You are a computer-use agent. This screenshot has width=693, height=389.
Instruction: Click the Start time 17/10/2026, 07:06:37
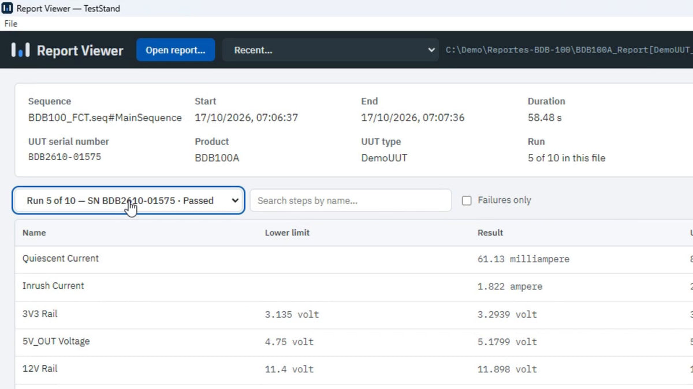coord(247,118)
